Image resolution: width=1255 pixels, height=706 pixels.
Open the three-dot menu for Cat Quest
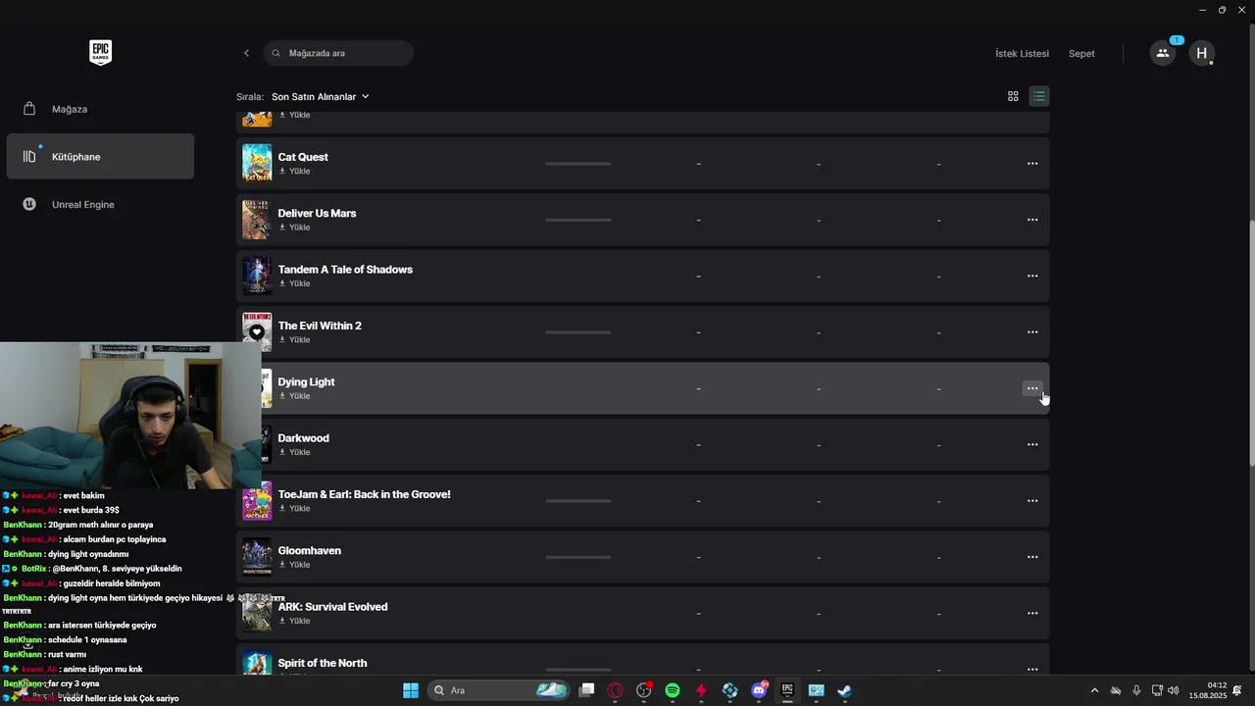coord(1032,164)
